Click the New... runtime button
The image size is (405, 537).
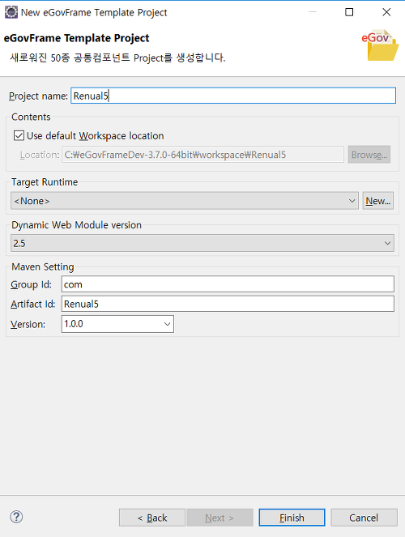pos(378,201)
